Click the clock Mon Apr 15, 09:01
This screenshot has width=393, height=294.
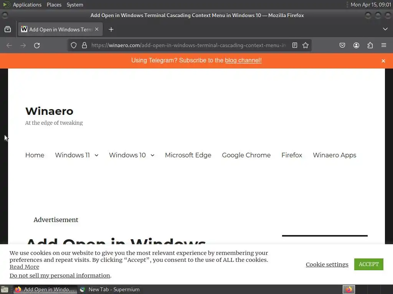(371, 5)
